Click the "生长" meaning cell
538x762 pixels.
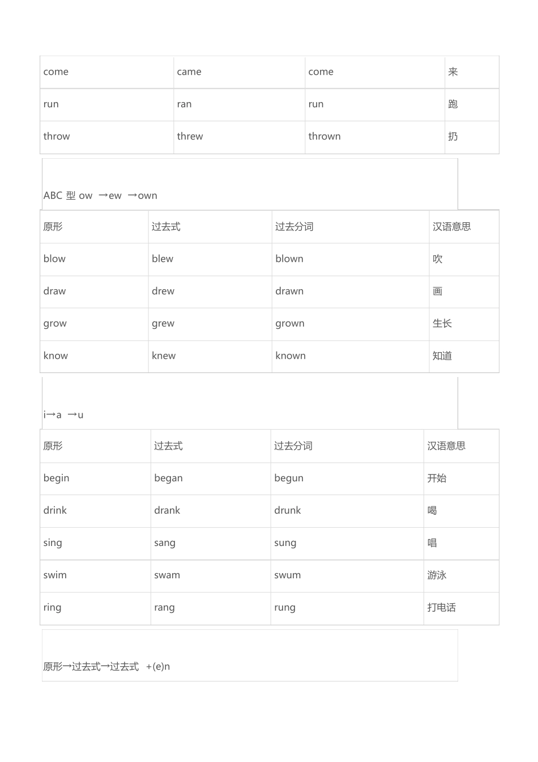(442, 324)
